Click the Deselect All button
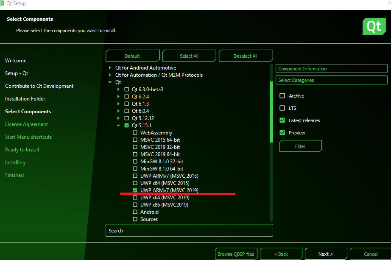 coord(246,56)
